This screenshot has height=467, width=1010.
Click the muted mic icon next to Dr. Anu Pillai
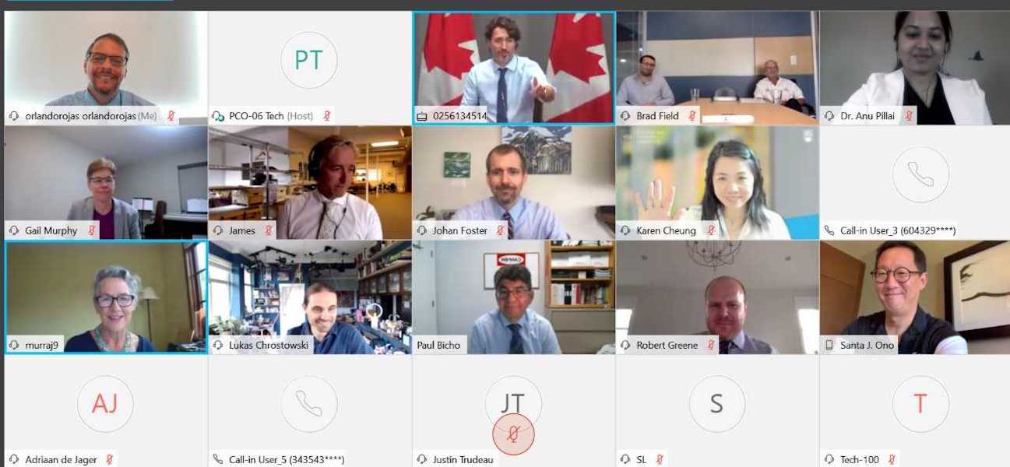click(x=908, y=116)
